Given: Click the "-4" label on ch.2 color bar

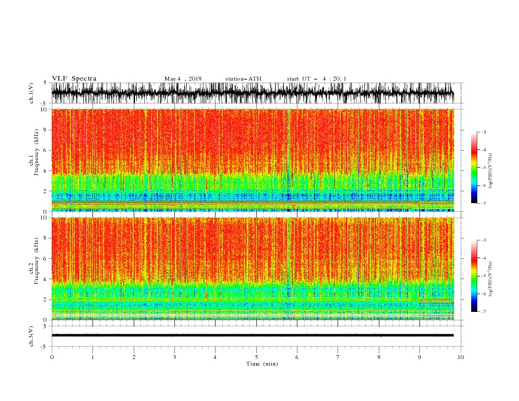Looking at the screenshot, I should 484,258.
